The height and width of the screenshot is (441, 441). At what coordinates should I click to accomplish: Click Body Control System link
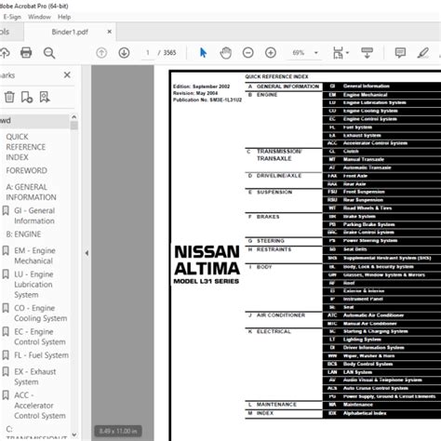[x=368, y=364]
